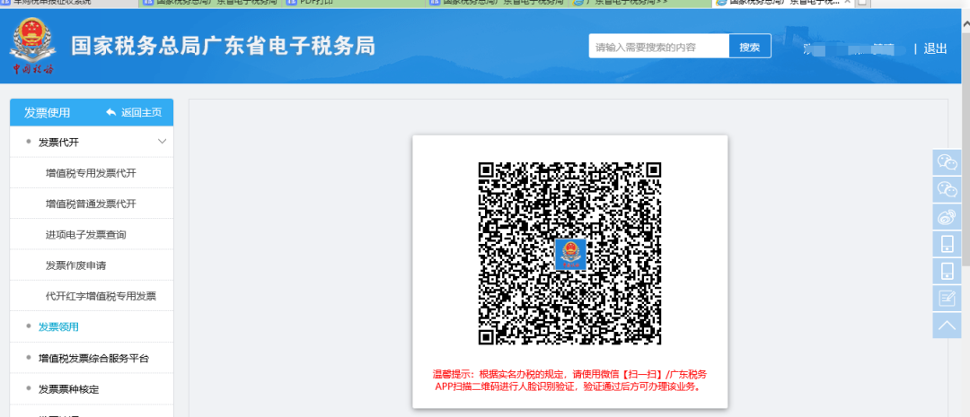Image resolution: width=970 pixels, height=417 pixels.
Task: Collapse the 发票代开 chevron
Action: [162, 142]
